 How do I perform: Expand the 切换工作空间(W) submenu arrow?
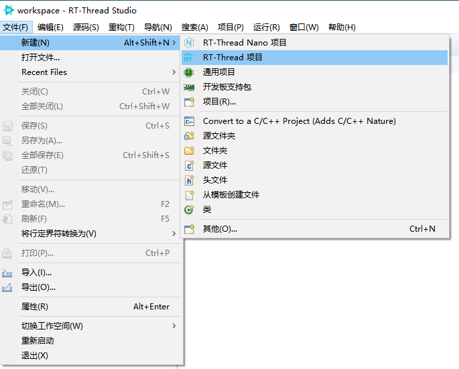(174, 326)
